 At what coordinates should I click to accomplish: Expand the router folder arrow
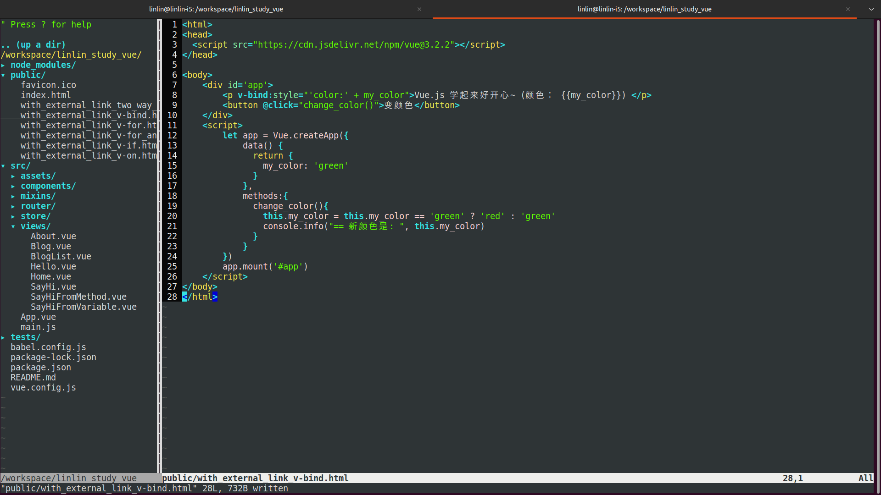coord(13,206)
